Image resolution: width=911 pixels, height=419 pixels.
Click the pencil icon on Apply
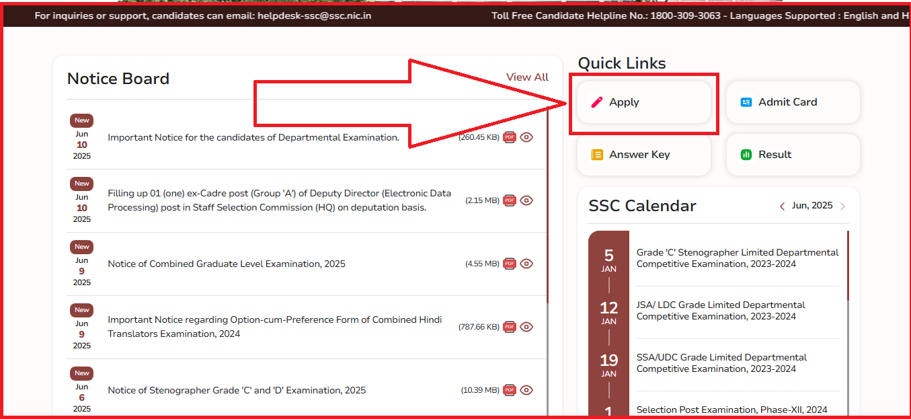click(597, 102)
